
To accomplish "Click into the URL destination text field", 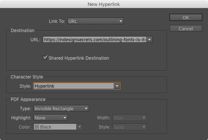I will click(95, 39).
